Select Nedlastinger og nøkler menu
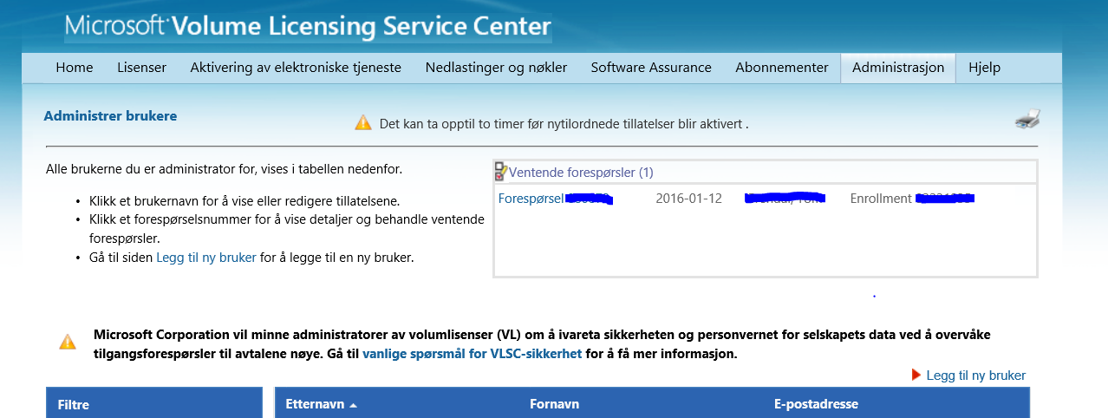Screen dimensions: 1108x418 click(x=496, y=68)
